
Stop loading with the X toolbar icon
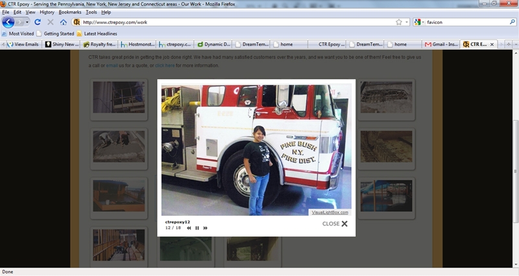tap(51, 22)
